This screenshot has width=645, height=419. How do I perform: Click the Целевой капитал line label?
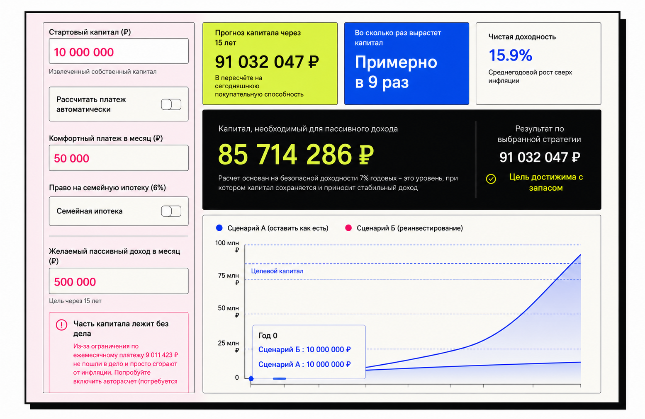[x=277, y=271]
